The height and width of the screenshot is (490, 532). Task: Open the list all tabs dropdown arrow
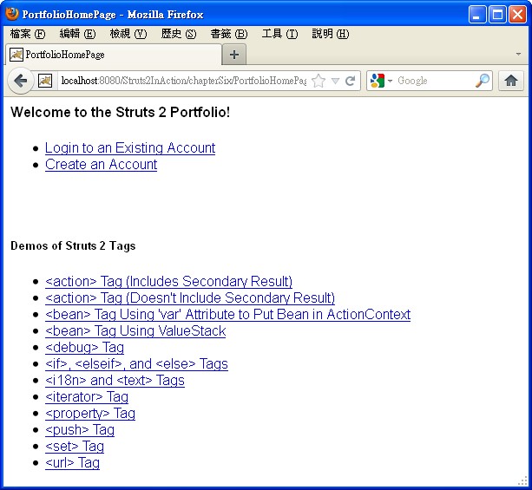[x=518, y=54]
